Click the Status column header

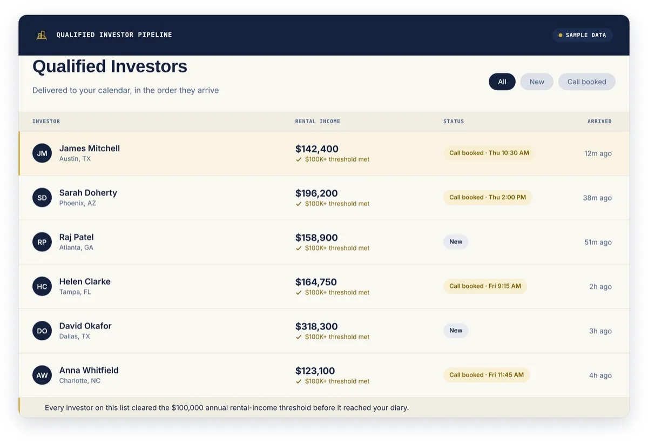[x=454, y=121]
